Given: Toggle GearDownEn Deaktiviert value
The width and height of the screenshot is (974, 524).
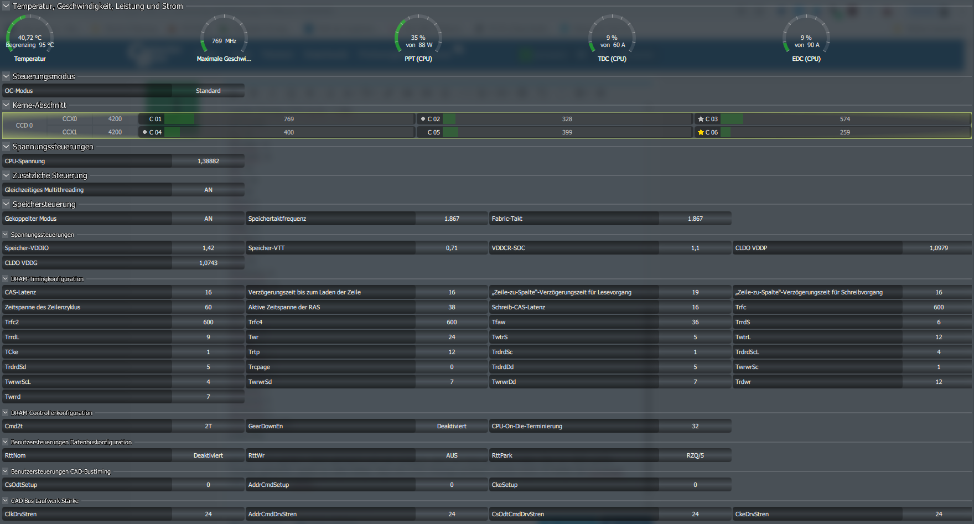Looking at the screenshot, I should point(452,426).
